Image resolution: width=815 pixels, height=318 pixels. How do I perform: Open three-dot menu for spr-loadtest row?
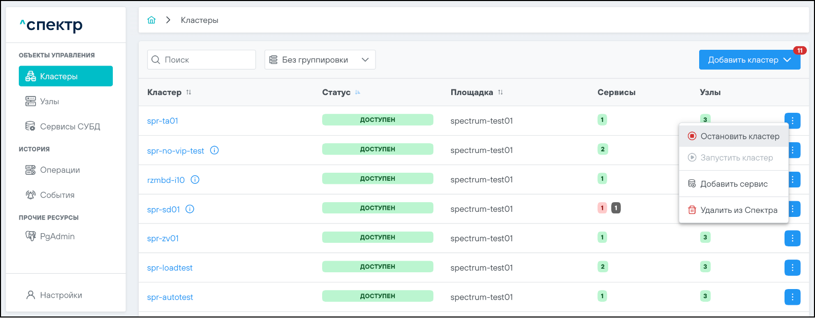tap(792, 268)
